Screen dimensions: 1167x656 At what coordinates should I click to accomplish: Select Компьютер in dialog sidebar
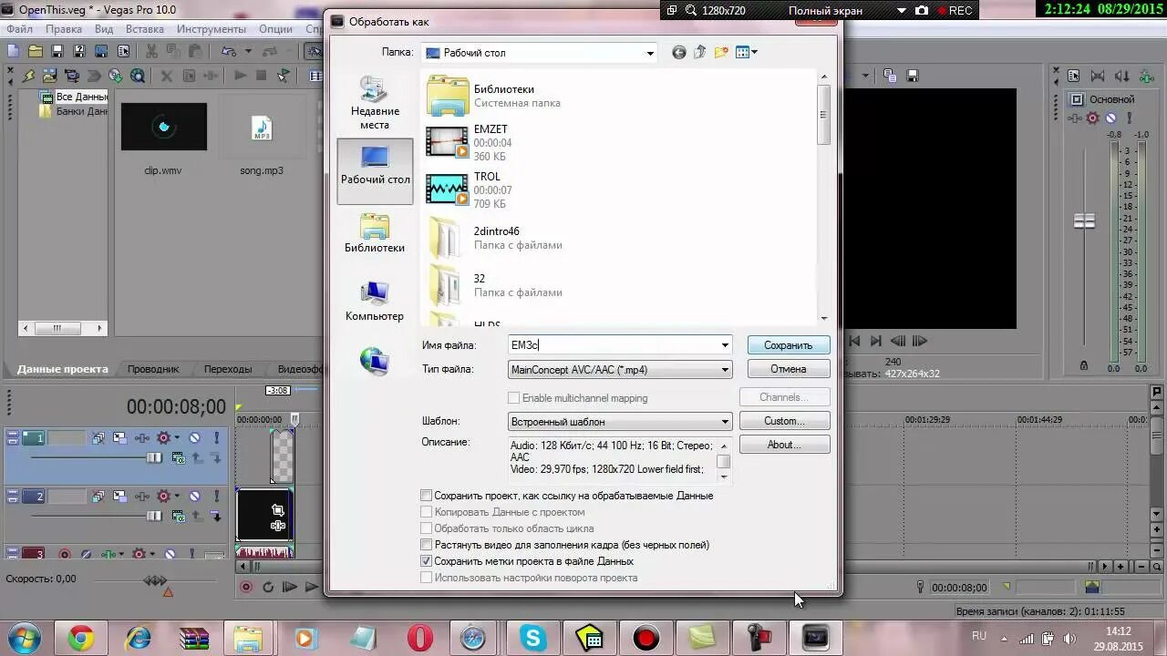click(x=375, y=302)
